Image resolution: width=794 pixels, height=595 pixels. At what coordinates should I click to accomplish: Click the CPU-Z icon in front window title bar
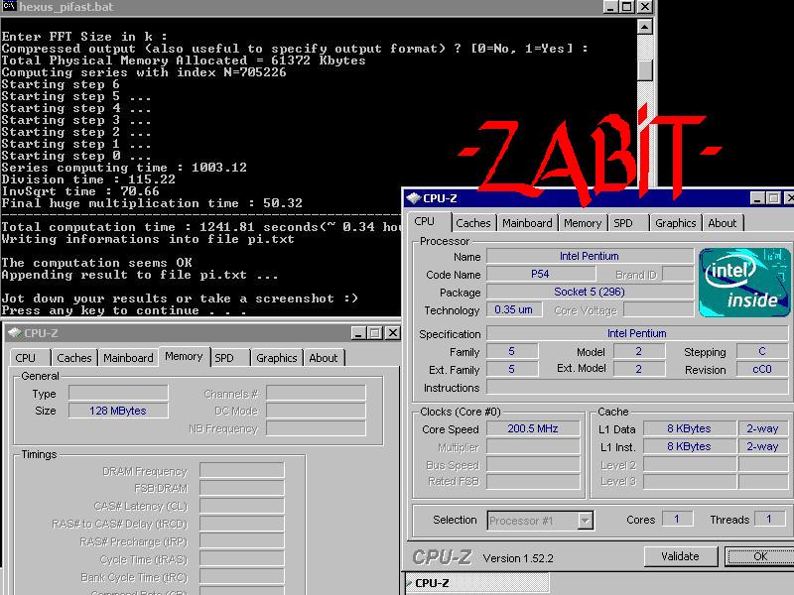click(x=414, y=198)
